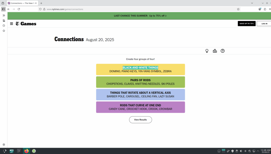Open the Extensions puzzle icon
The height and width of the screenshot is (154, 271).
(x=265, y=9)
